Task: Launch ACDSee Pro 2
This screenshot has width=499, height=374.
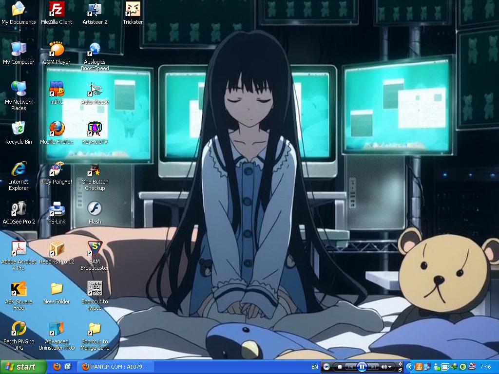Action: coord(19,213)
